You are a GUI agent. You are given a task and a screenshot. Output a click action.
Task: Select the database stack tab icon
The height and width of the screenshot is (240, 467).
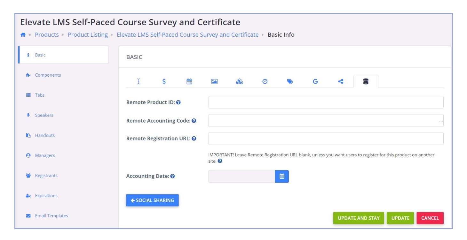[x=366, y=81]
